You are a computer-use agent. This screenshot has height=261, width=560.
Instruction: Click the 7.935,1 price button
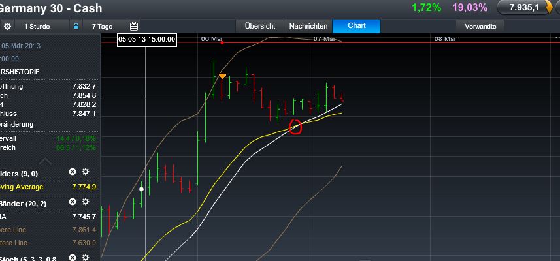pyautogui.click(x=524, y=7)
